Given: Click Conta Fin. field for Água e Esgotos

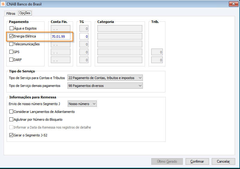Looking at the screenshot, I should pos(61,28).
